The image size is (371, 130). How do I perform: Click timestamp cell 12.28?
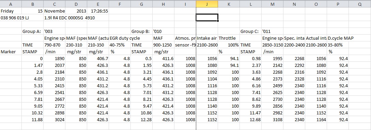tap(141, 119)
